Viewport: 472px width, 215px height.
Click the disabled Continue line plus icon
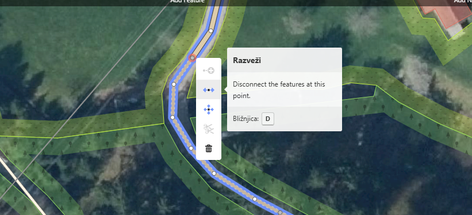(x=209, y=71)
